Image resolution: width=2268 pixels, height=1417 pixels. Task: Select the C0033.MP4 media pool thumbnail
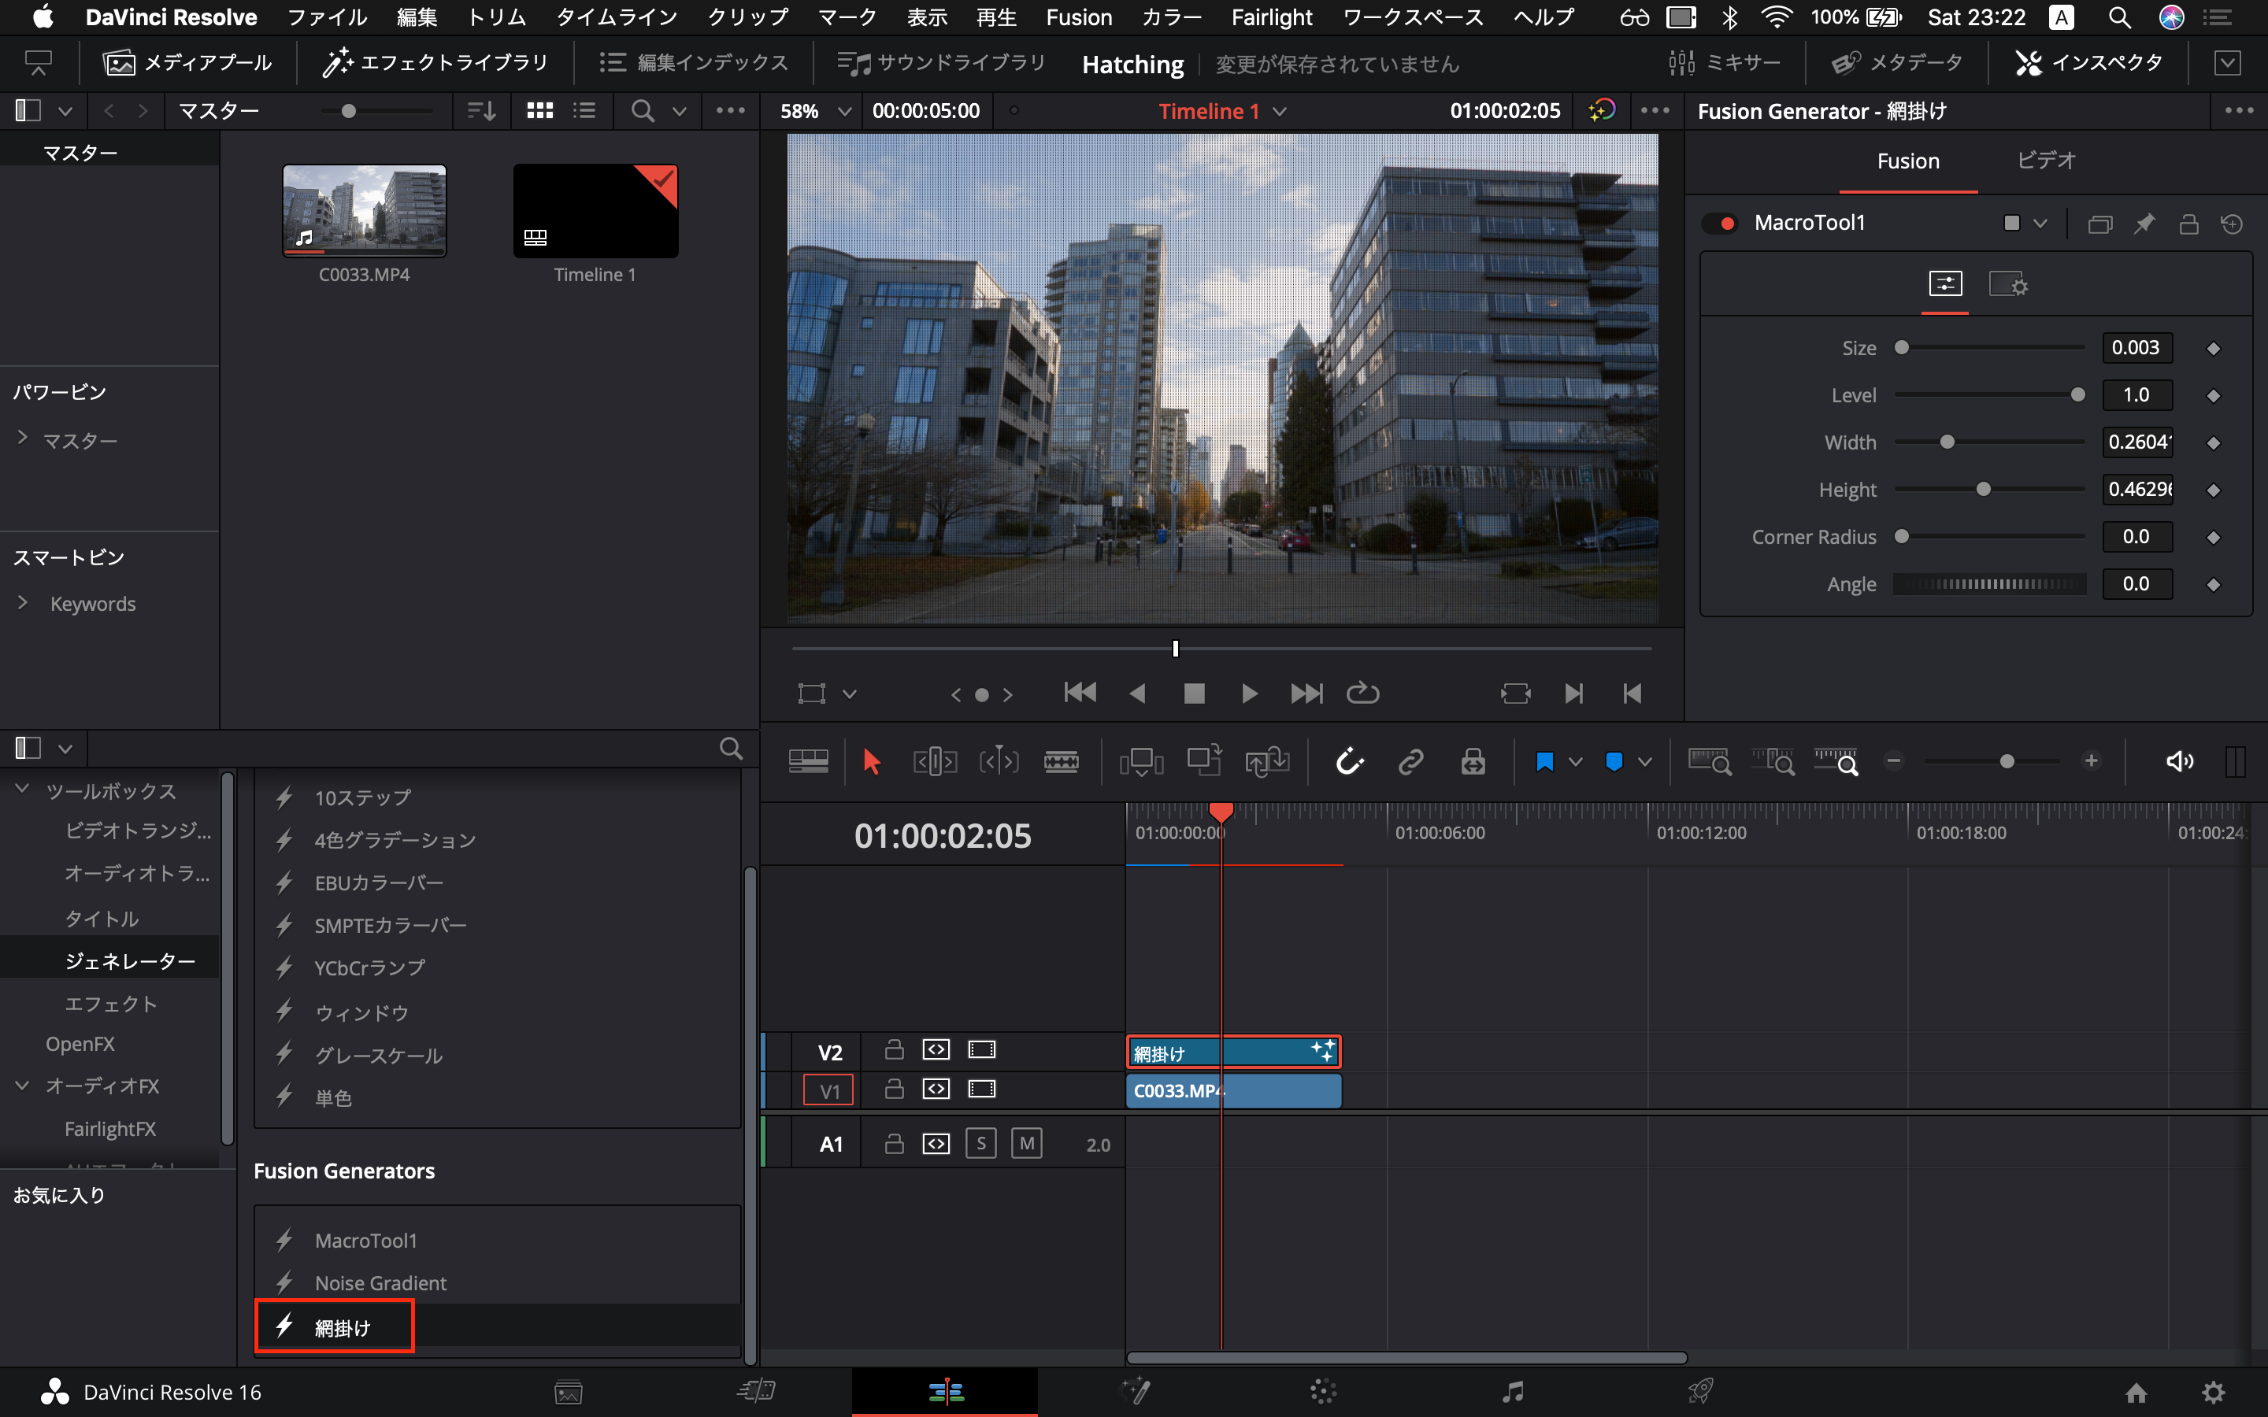365,210
